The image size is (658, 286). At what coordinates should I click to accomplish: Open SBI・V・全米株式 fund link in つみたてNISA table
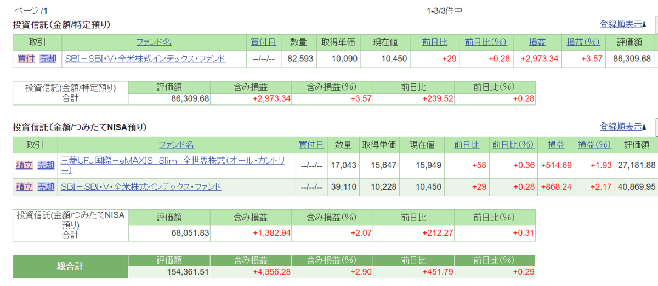[x=141, y=187]
